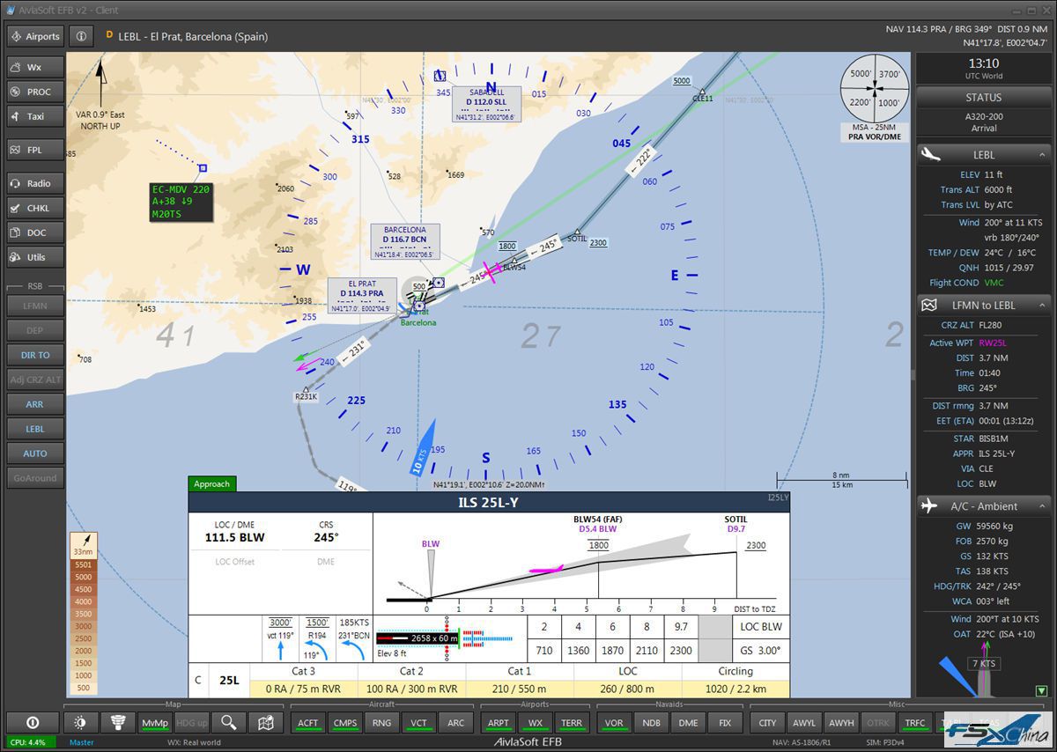Image resolution: width=1057 pixels, height=752 pixels.
Task: Click the BARCELONA D 116.7 BCN navaid box
Action: click(404, 241)
